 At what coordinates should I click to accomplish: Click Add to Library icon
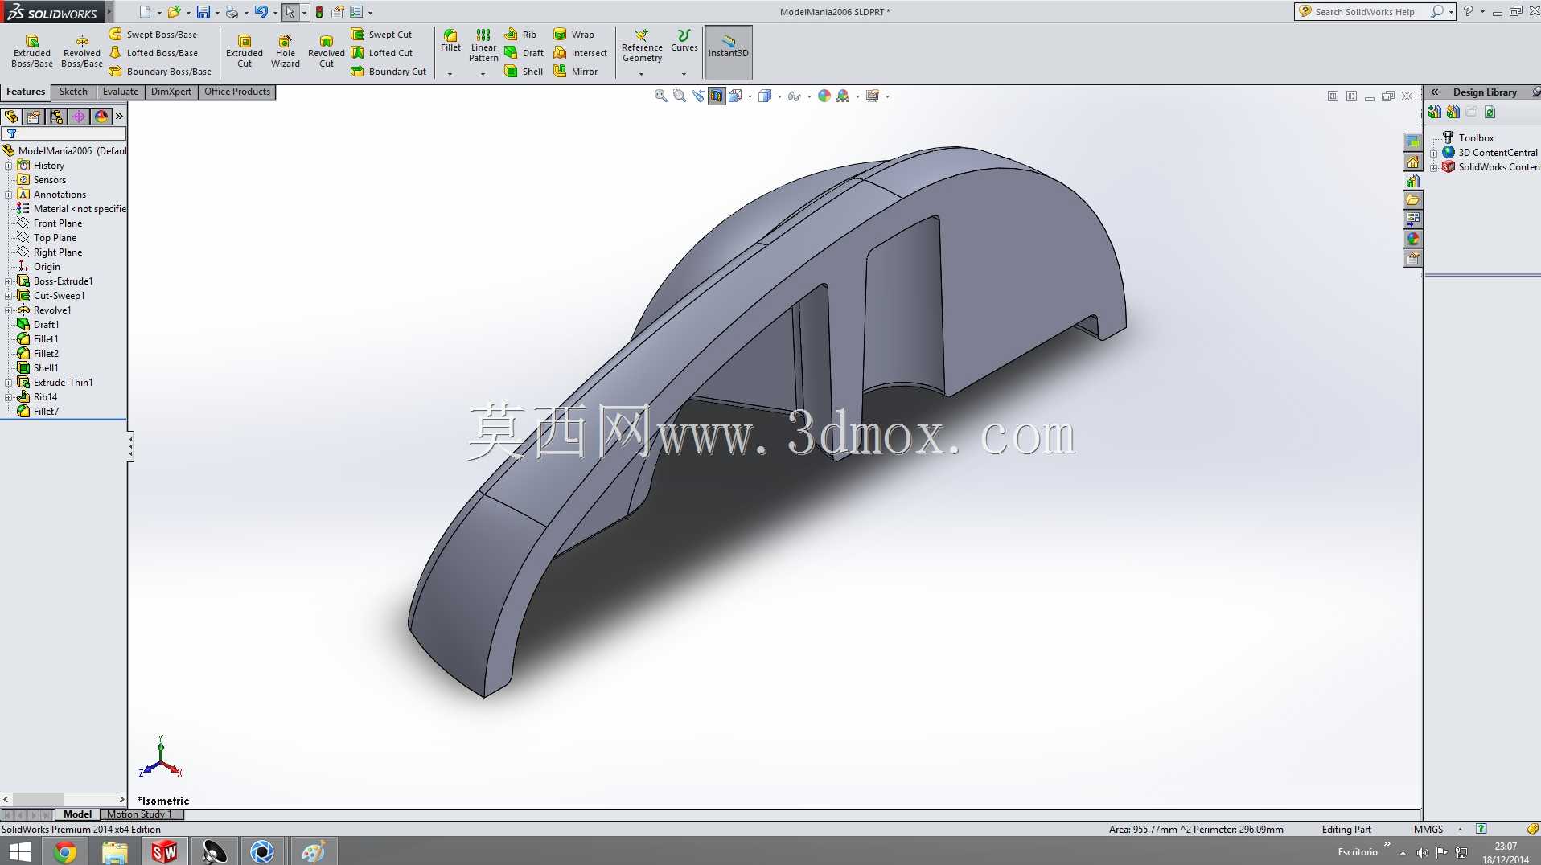[x=1435, y=113]
